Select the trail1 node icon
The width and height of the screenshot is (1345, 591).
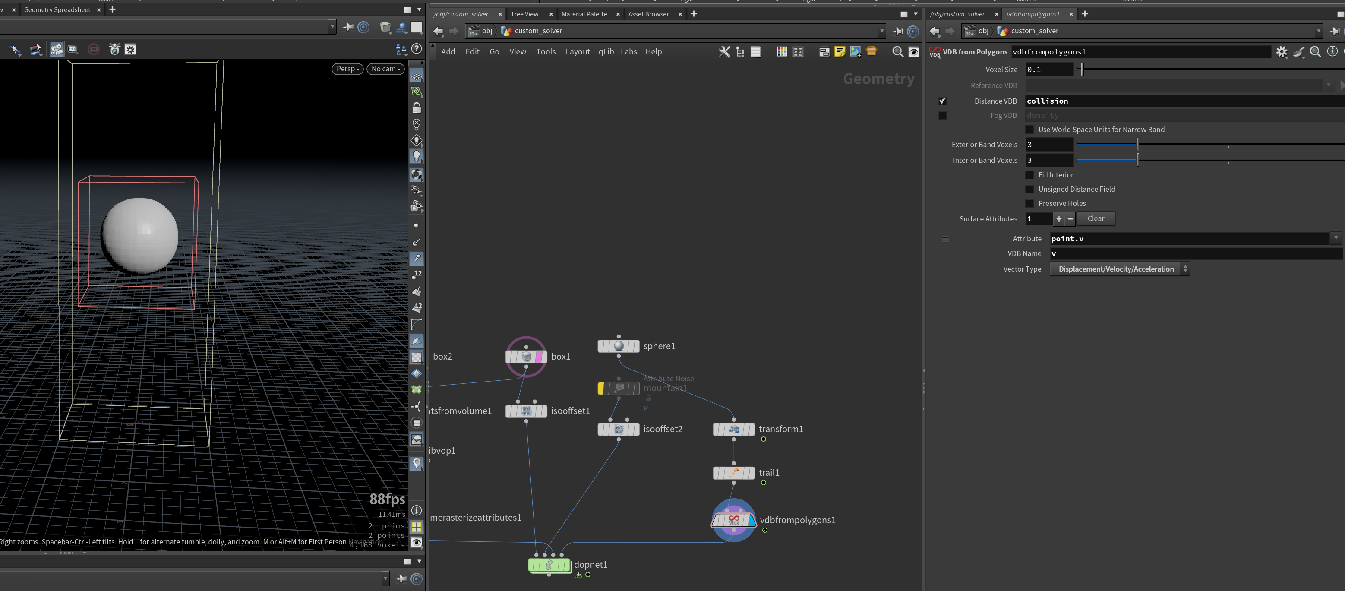734,472
